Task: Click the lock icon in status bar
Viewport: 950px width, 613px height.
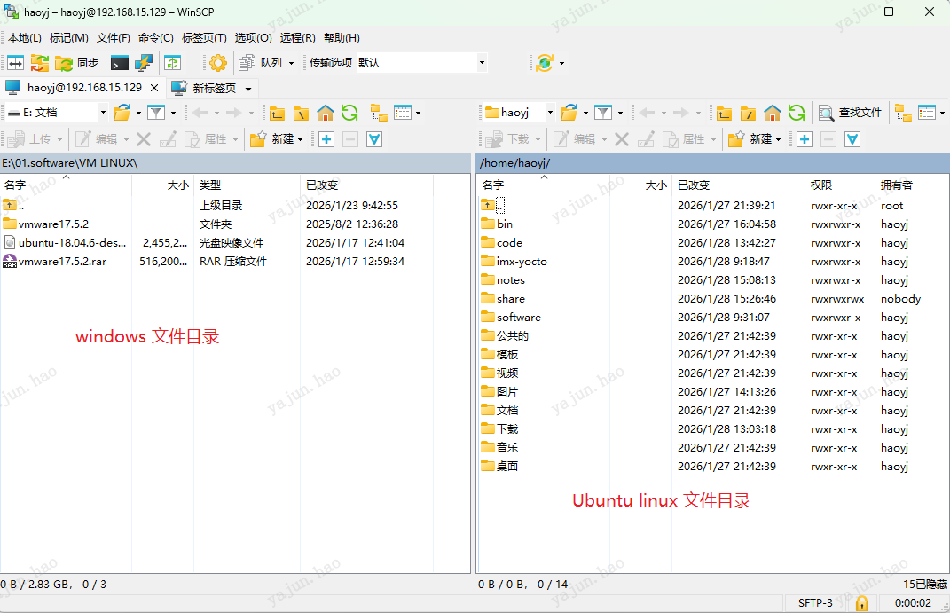Action: (x=861, y=603)
